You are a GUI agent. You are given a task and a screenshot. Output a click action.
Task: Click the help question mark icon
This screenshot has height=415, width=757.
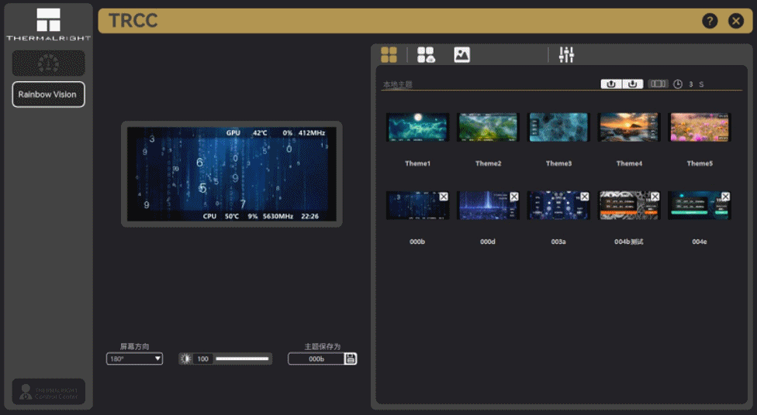(710, 21)
